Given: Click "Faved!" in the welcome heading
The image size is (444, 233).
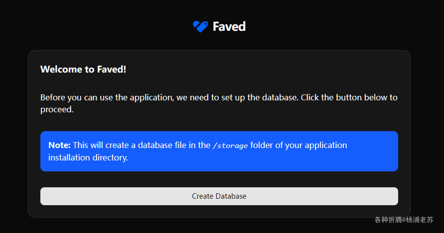Looking at the screenshot, I should [112, 69].
